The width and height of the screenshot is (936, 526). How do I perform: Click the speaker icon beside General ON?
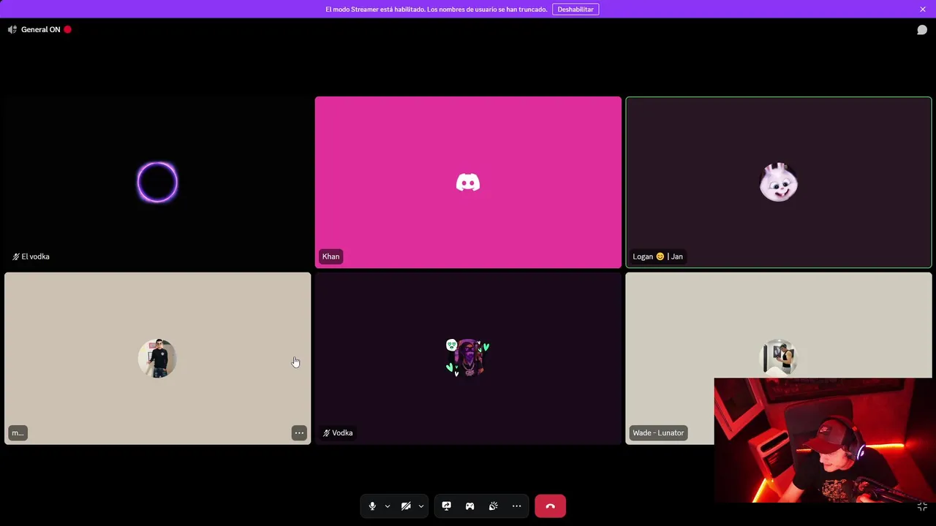[12, 30]
